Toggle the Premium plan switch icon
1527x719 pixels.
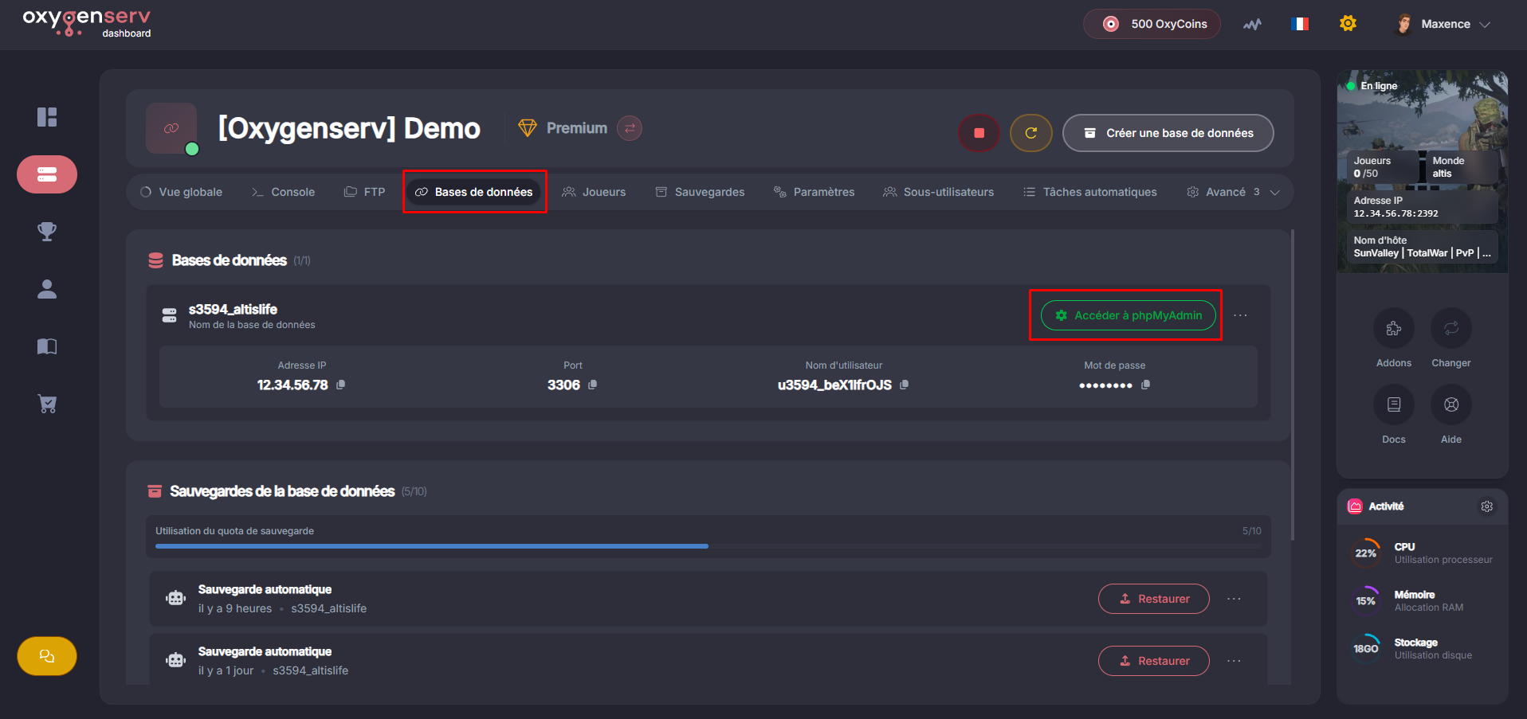(x=630, y=128)
